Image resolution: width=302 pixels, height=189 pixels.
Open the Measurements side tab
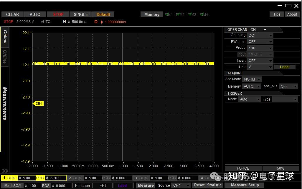tap(5, 103)
